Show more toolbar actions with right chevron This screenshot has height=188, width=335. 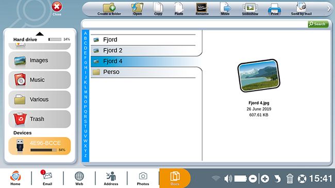(329, 9)
